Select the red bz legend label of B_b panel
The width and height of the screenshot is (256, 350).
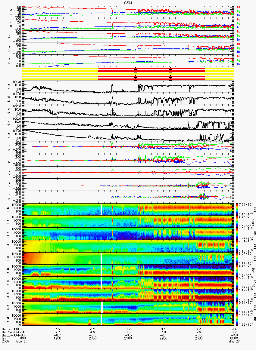239,7
